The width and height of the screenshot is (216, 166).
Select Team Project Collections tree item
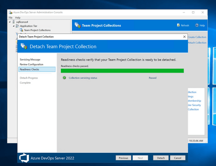point(37,30)
